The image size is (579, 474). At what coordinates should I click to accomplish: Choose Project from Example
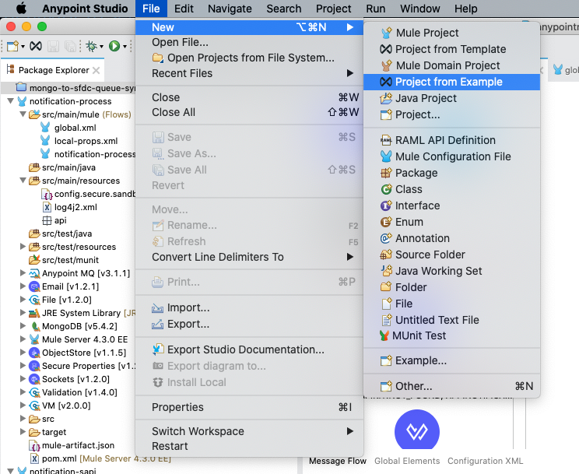point(448,82)
